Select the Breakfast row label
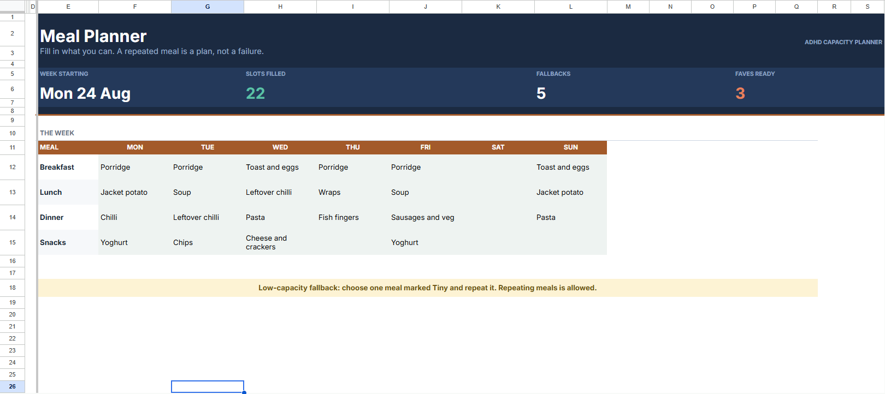 pyautogui.click(x=68, y=167)
